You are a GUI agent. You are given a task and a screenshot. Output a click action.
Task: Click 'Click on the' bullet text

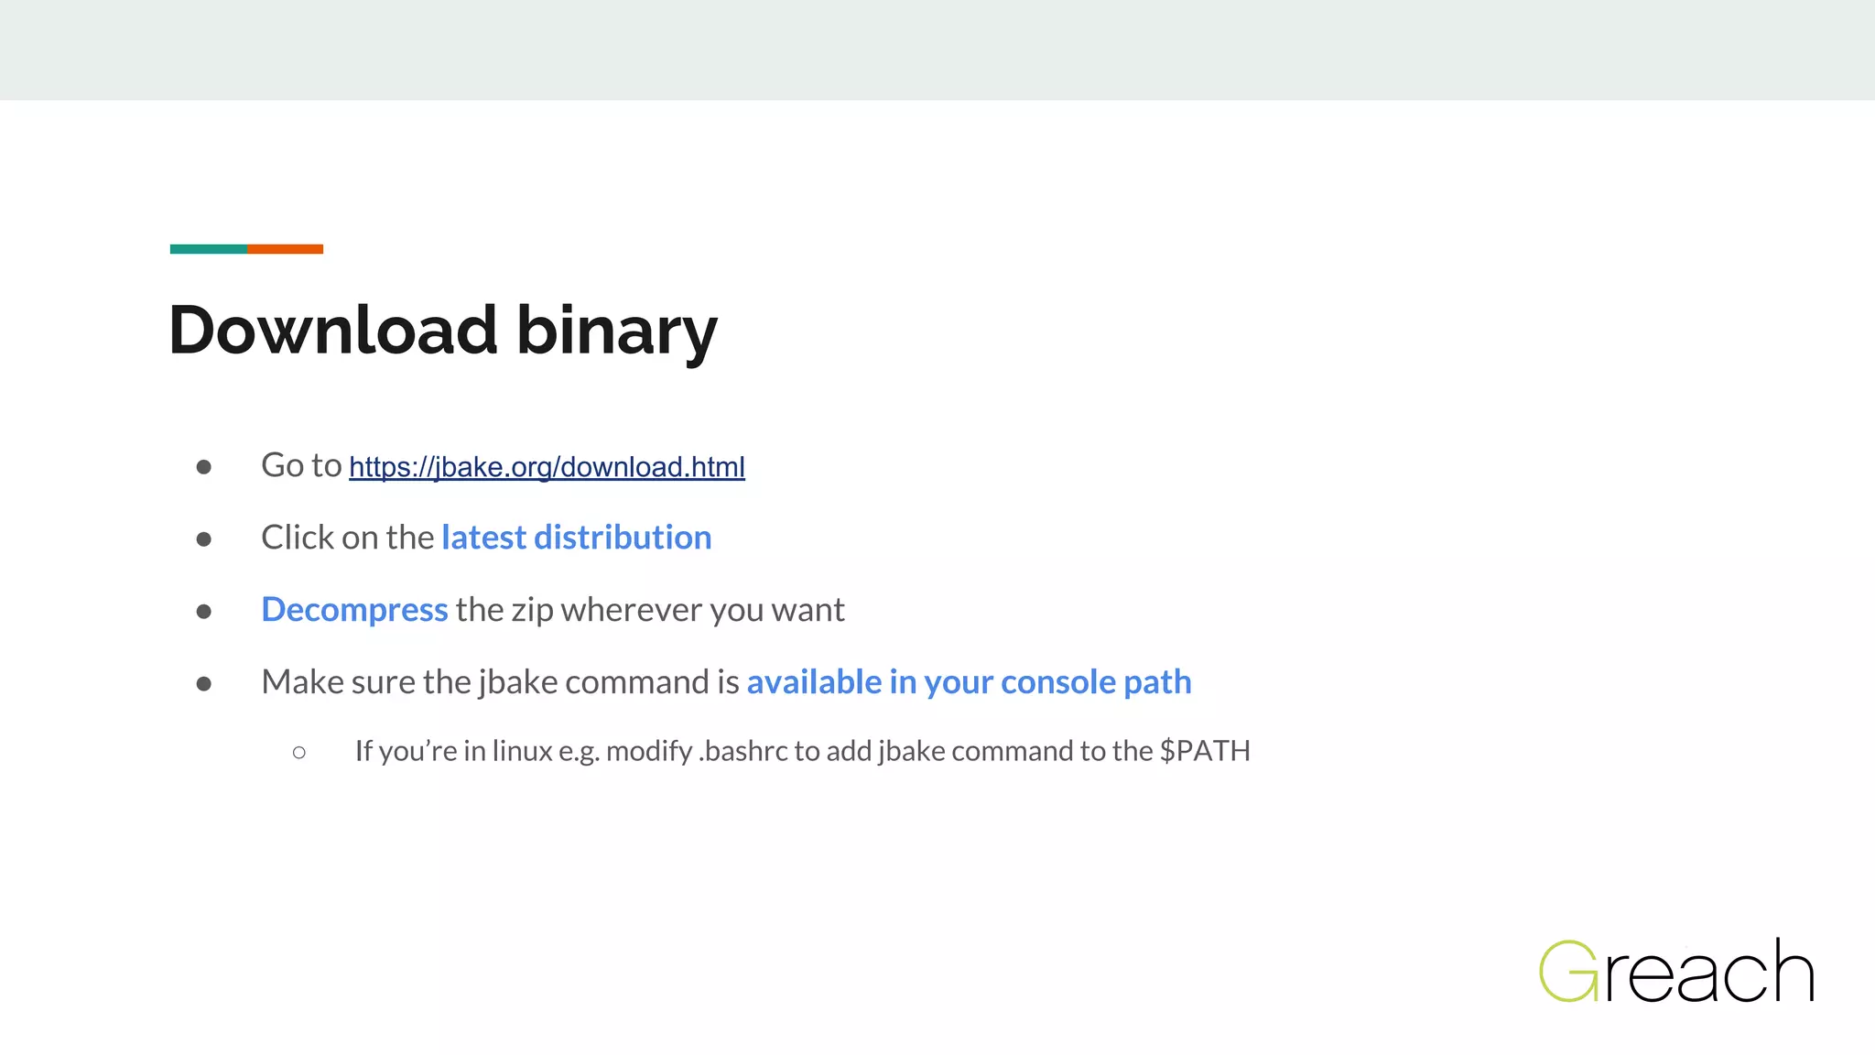tap(347, 538)
